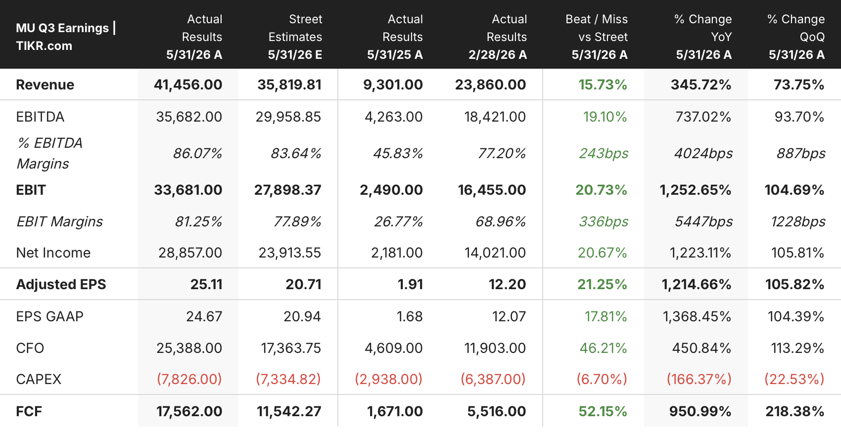Click the Net Income actual 28,857.00
The width and height of the screenshot is (841, 433).
pyautogui.click(x=190, y=253)
